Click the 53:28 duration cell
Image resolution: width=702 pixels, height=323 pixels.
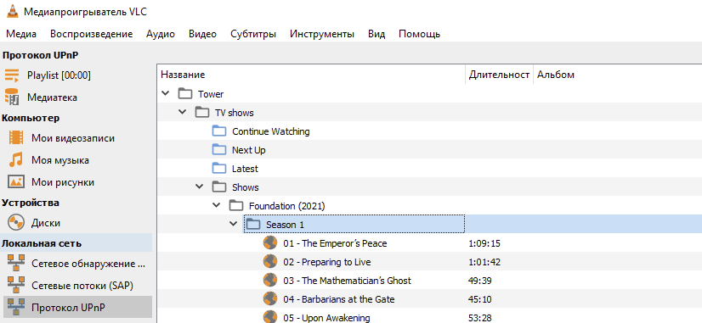(480, 318)
